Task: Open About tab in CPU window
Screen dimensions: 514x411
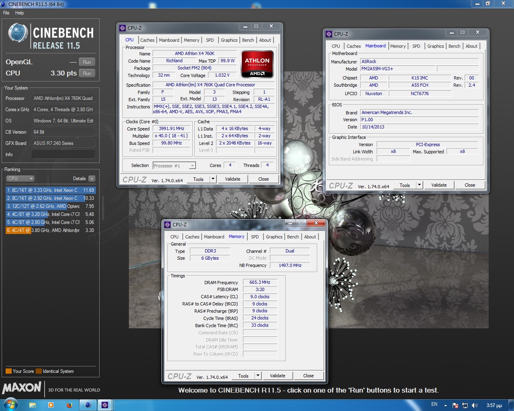Action: [x=265, y=40]
